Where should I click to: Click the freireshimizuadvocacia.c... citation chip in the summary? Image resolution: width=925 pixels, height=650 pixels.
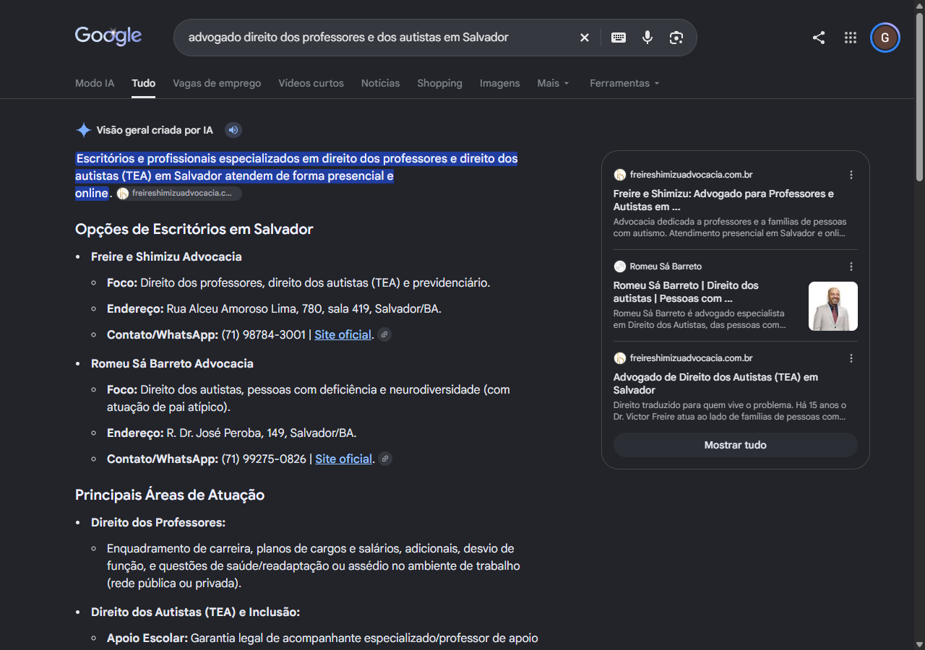pyautogui.click(x=178, y=194)
